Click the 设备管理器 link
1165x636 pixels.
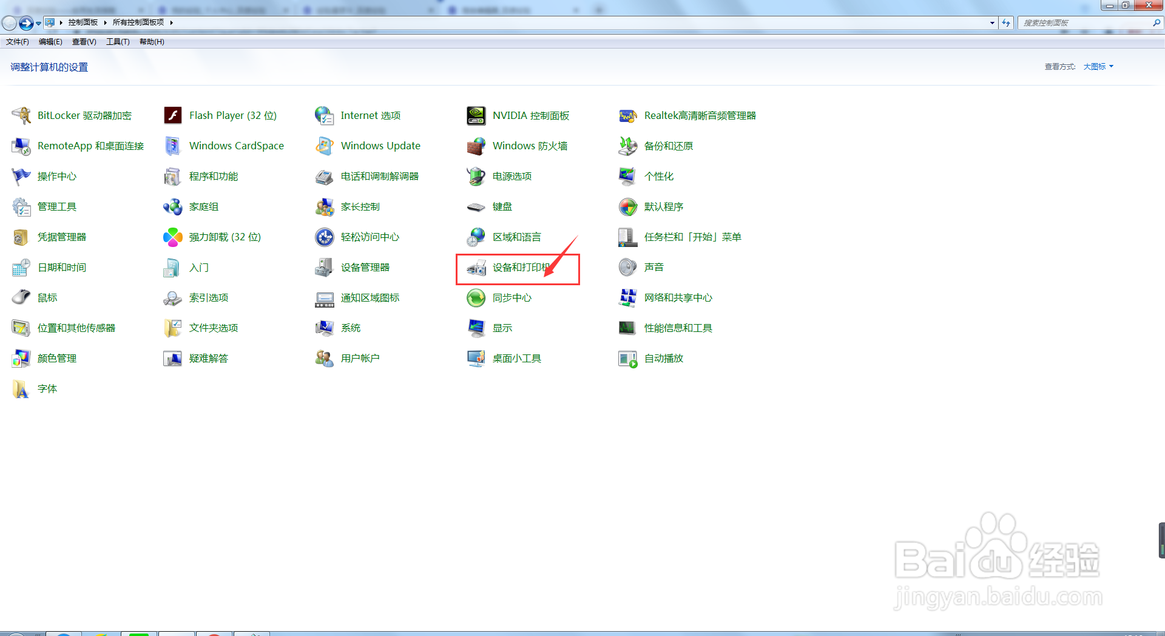(x=365, y=267)
